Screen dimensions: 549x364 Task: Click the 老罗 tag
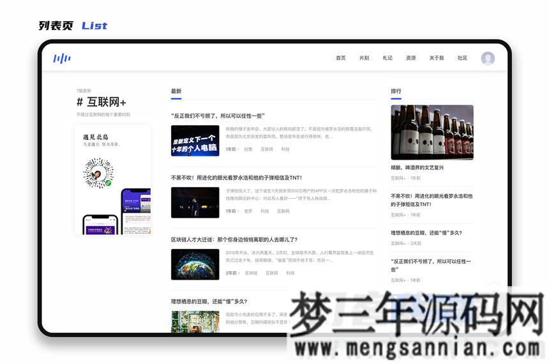248,211
